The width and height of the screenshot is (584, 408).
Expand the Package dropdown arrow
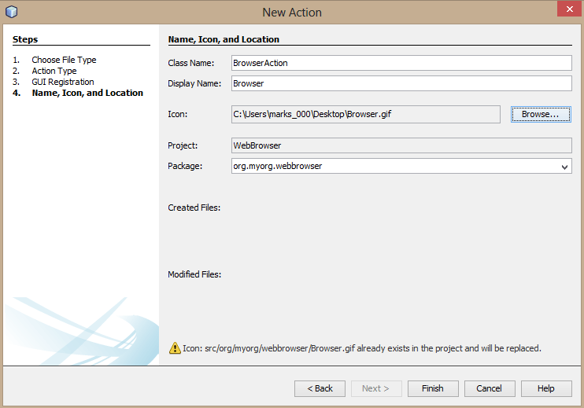click(564, 167)
